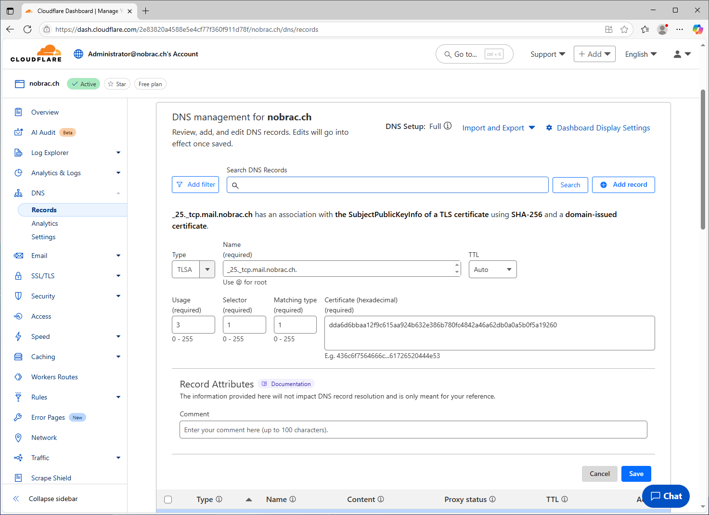The height and width of the screenshot is (515, 709).
Task: Click the DNS sidebar icon
Action: (18, 193)
